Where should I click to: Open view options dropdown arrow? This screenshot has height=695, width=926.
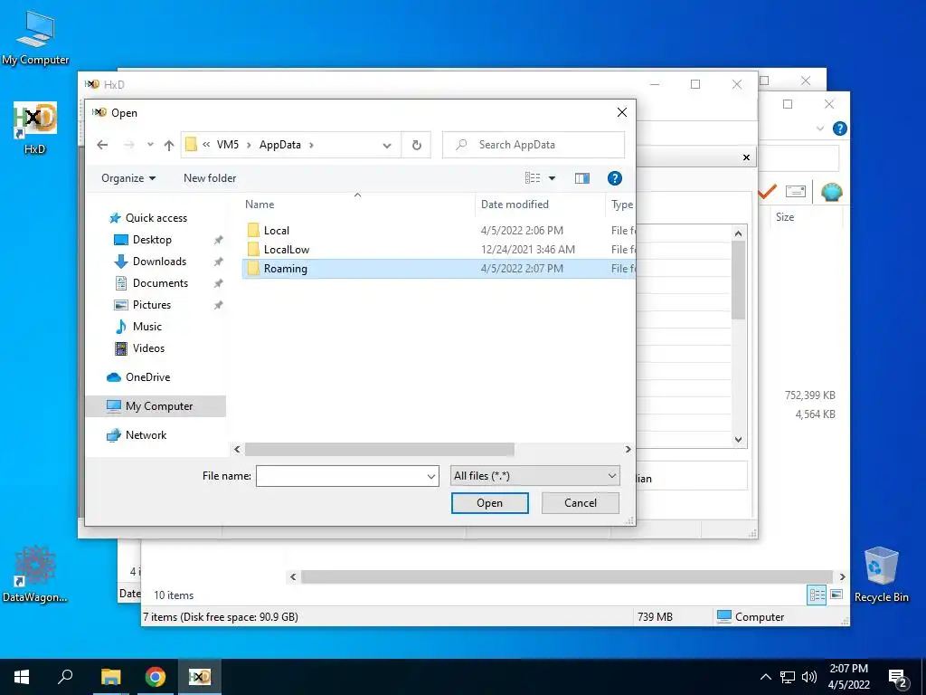pos(553,178)
